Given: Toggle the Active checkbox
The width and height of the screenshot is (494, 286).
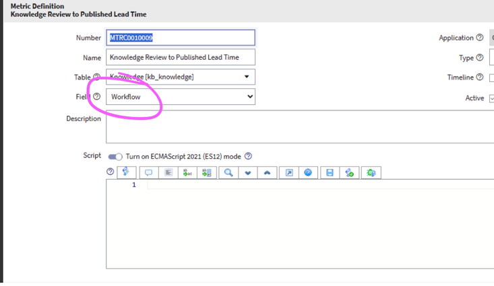Looking at the screenshot, I should click(492, 98).
